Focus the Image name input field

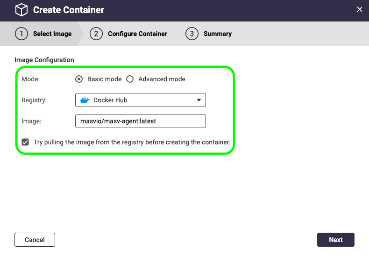coord(140,121)
